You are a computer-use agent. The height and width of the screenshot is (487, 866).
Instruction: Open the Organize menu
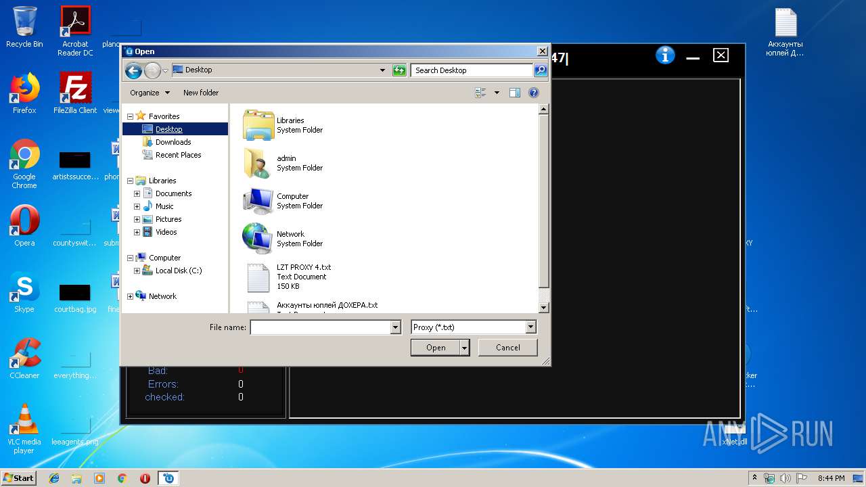tap(149, 93)
